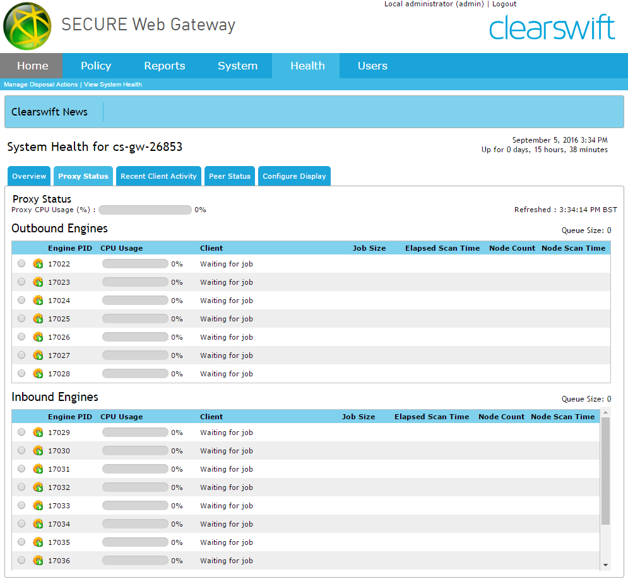Select the radio button for engine 17036
Viewport: 628px width, 579px height.
point(21,560)
